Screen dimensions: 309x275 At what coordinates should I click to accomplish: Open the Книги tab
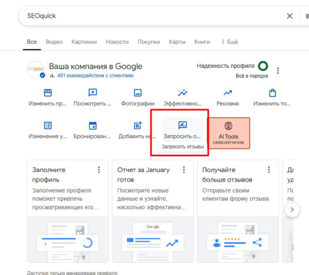pyautogui.click(x=202, y=42)
